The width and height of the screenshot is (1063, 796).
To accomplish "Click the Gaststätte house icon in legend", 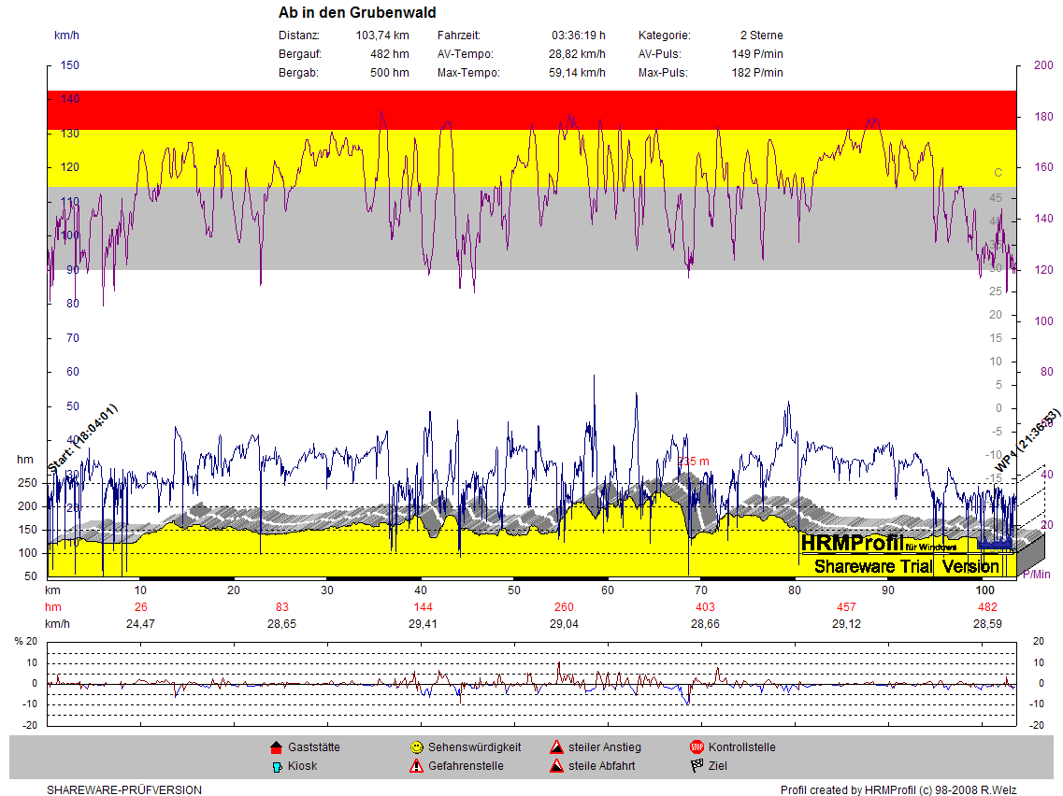I will point(276,747).
